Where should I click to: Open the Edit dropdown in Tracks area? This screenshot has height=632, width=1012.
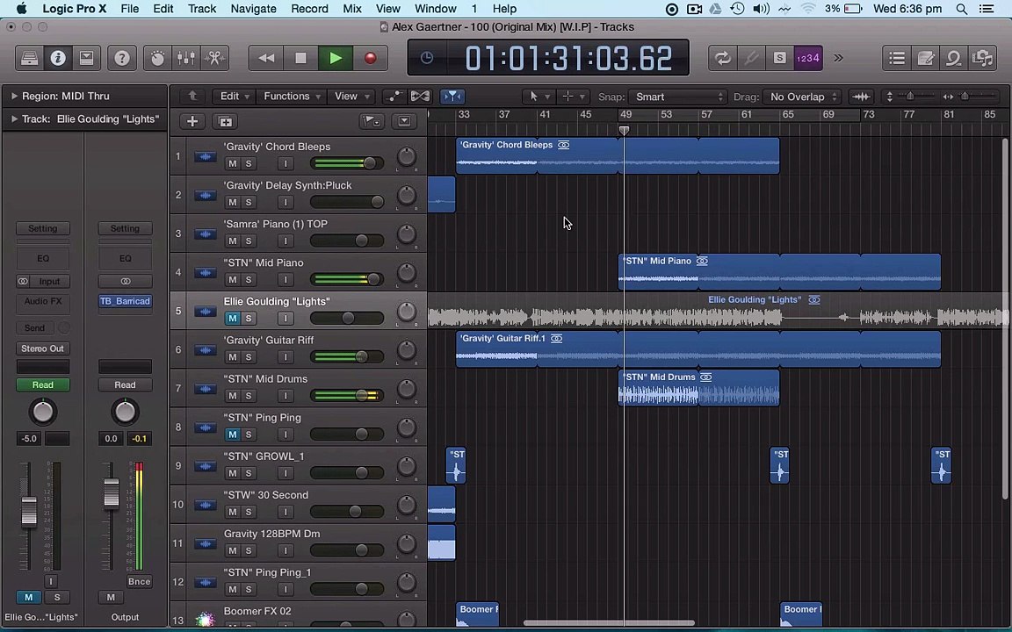pos(234,96)
